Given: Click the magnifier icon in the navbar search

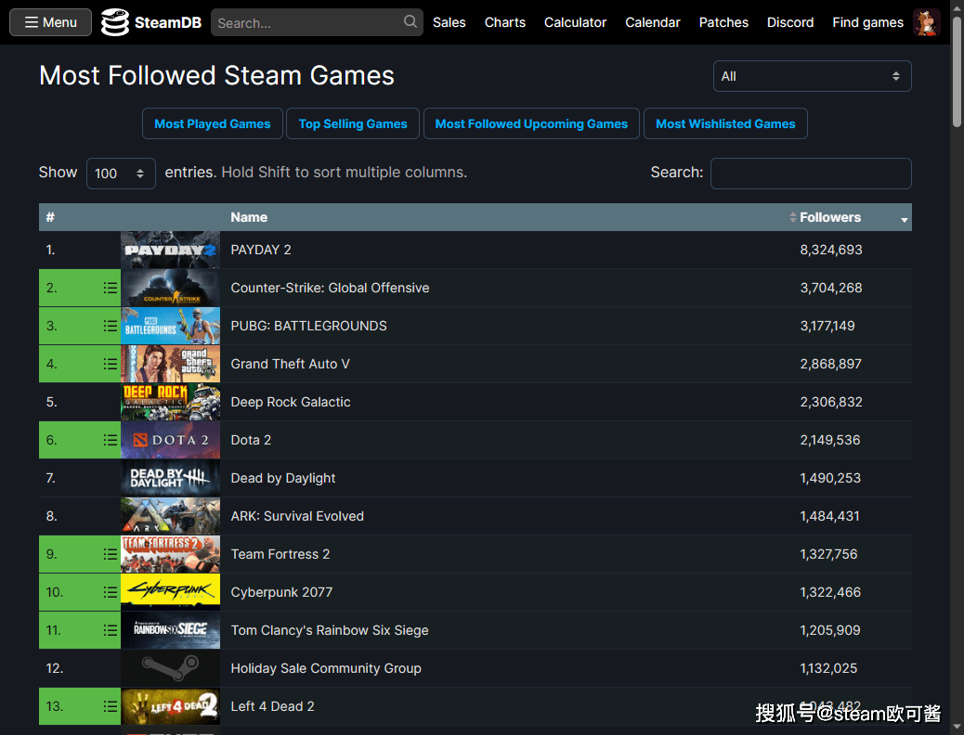Looking at the screenshot, I should pyautogui.click(x=410, y=21).
